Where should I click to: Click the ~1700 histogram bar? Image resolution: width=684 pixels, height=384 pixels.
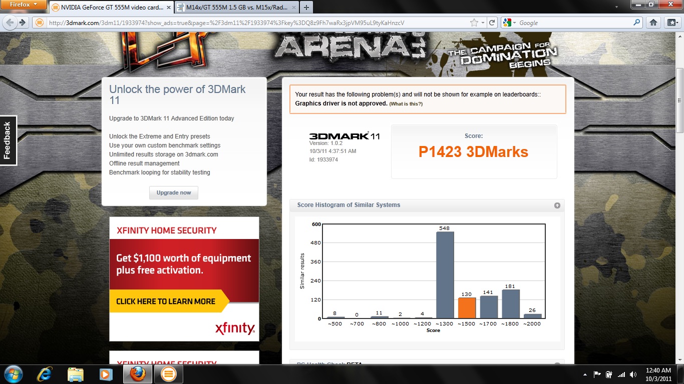coord(489,307)
